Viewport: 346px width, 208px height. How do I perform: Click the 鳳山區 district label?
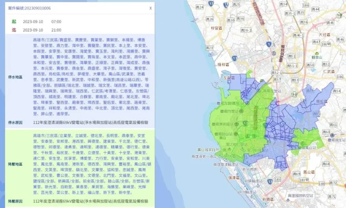coord(309,172)
